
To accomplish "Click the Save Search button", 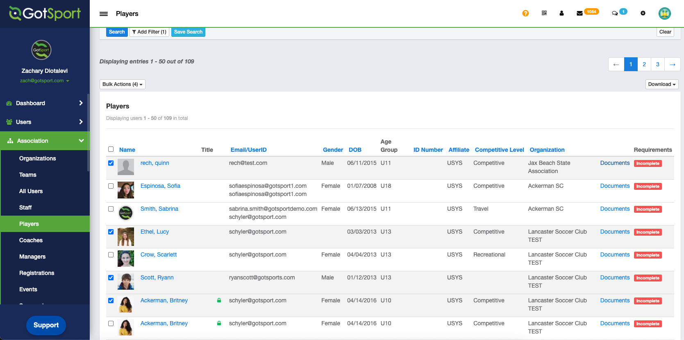I will point(188,32).
